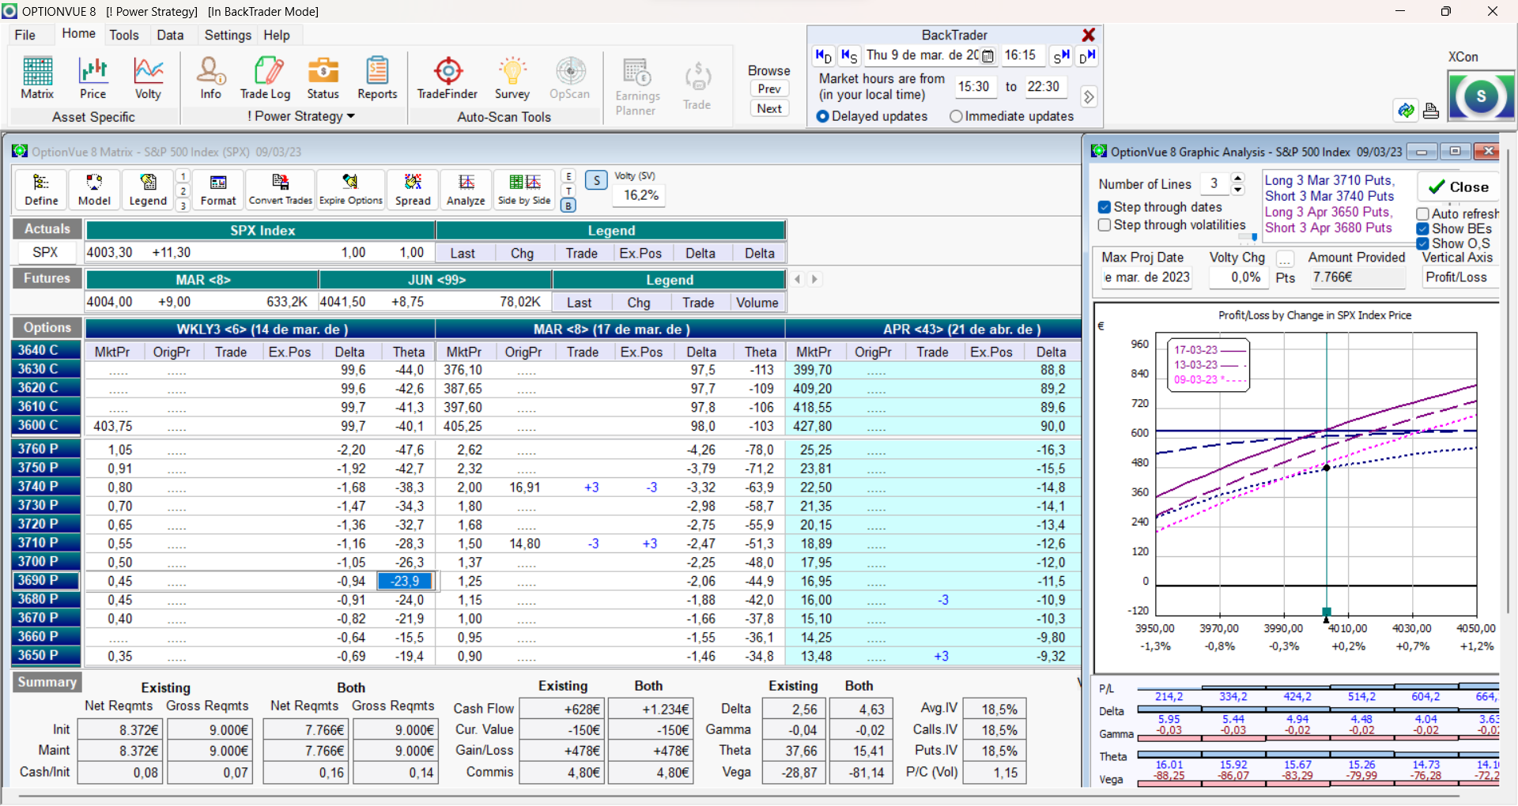Open the File menu
The image size is (1518, 806).
25,35
